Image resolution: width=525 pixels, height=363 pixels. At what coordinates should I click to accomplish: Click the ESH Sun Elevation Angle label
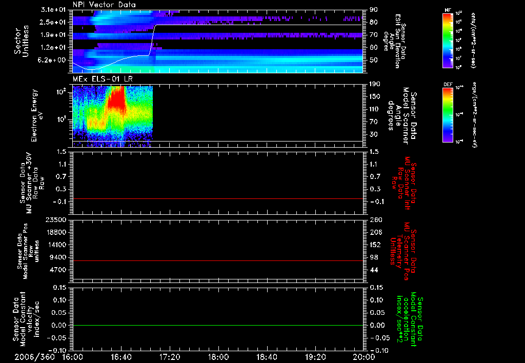pyautogui.click(x=395, y=41)
